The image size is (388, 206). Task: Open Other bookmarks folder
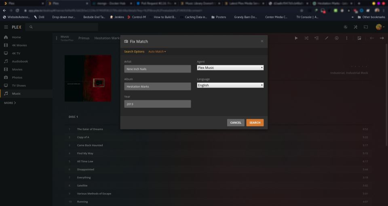point(371,17)
